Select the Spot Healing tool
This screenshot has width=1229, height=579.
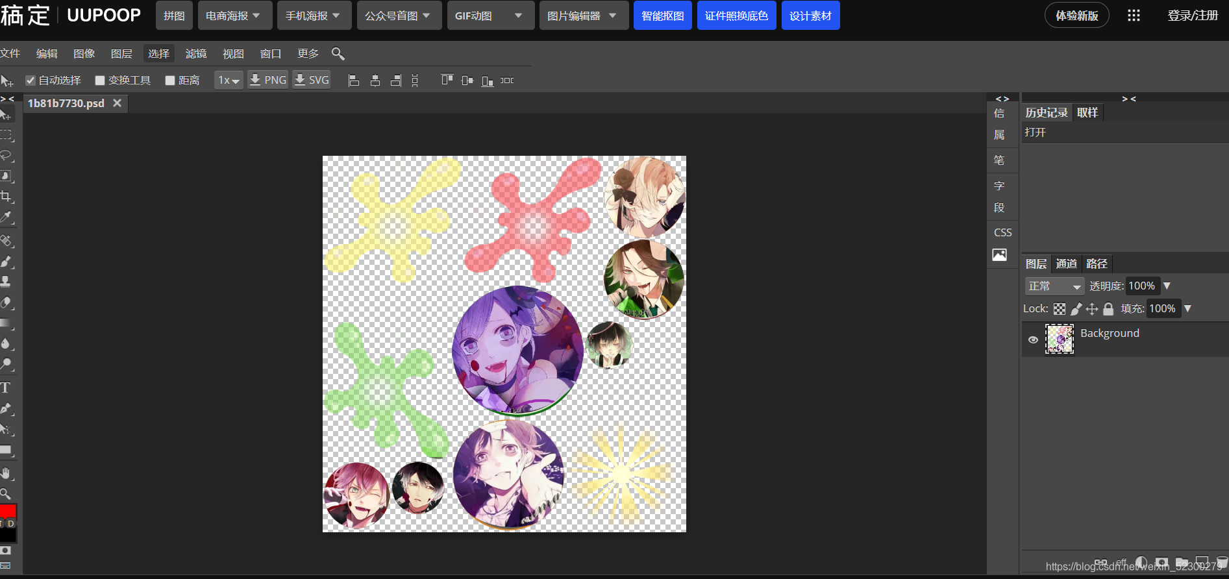click(x=6, y=241)
